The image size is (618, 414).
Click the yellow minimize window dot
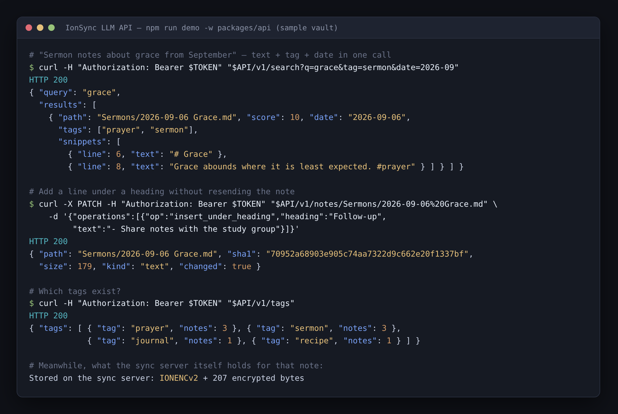tap(40, 28)
